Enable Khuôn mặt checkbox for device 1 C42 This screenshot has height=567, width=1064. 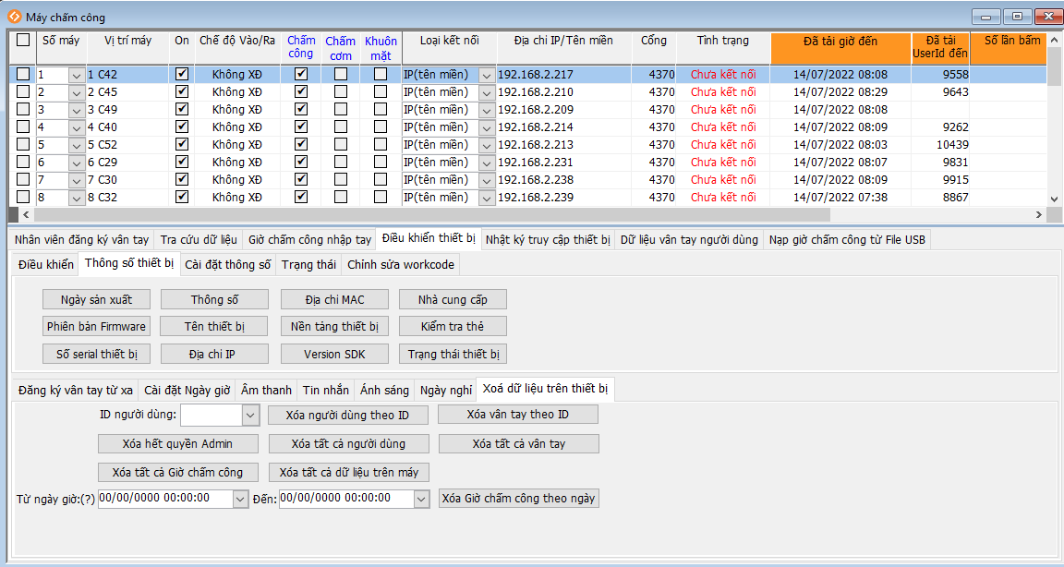pos(381,74)
